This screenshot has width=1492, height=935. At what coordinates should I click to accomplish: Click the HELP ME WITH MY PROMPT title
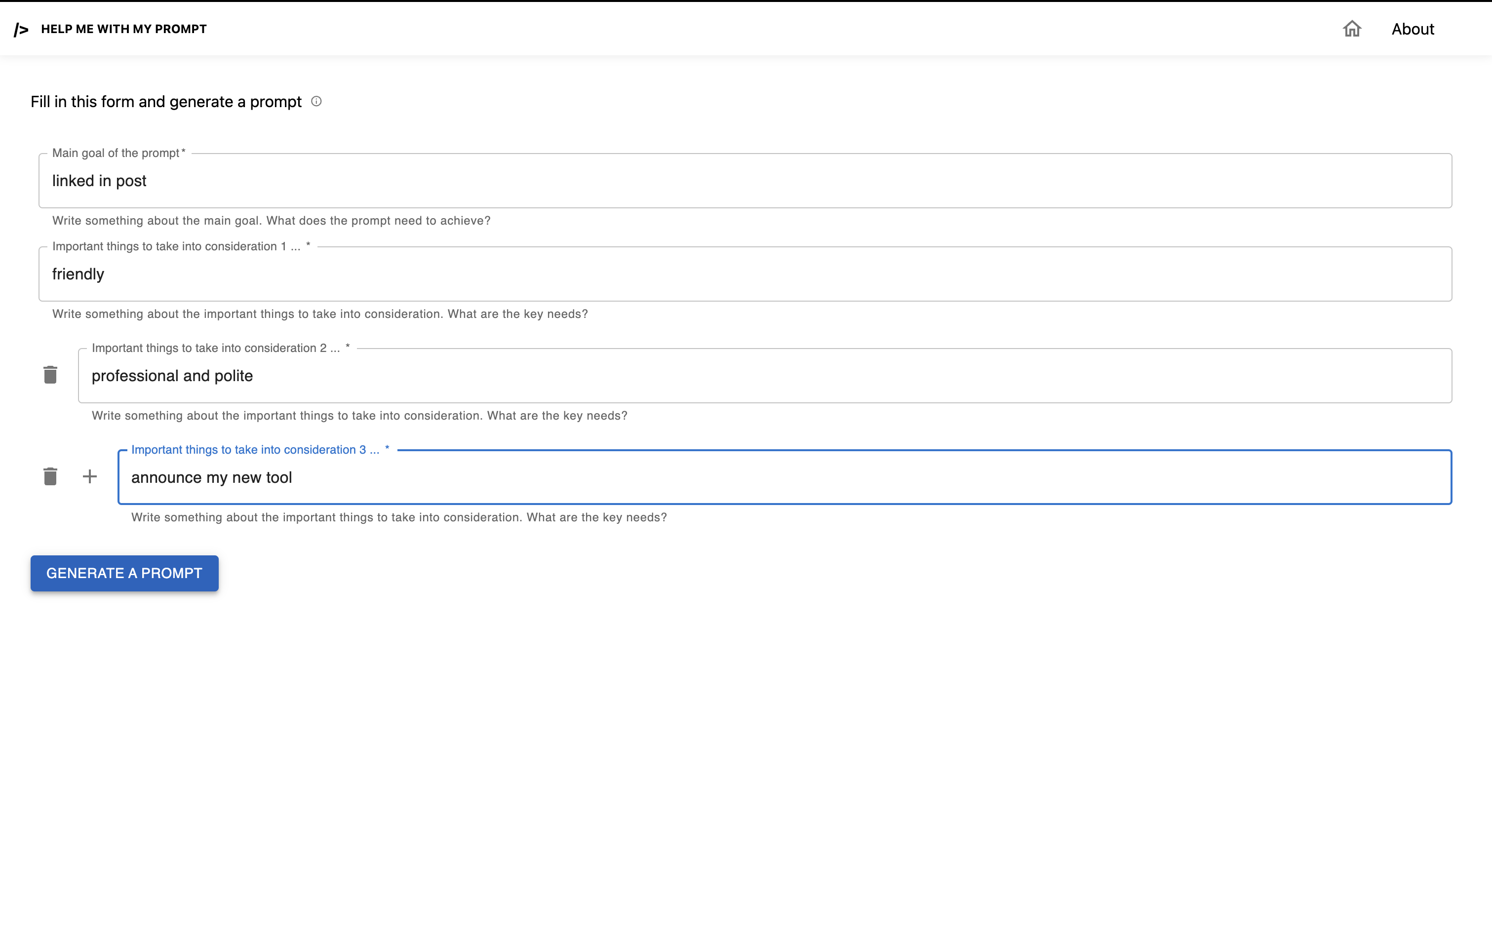click(123, 29)
